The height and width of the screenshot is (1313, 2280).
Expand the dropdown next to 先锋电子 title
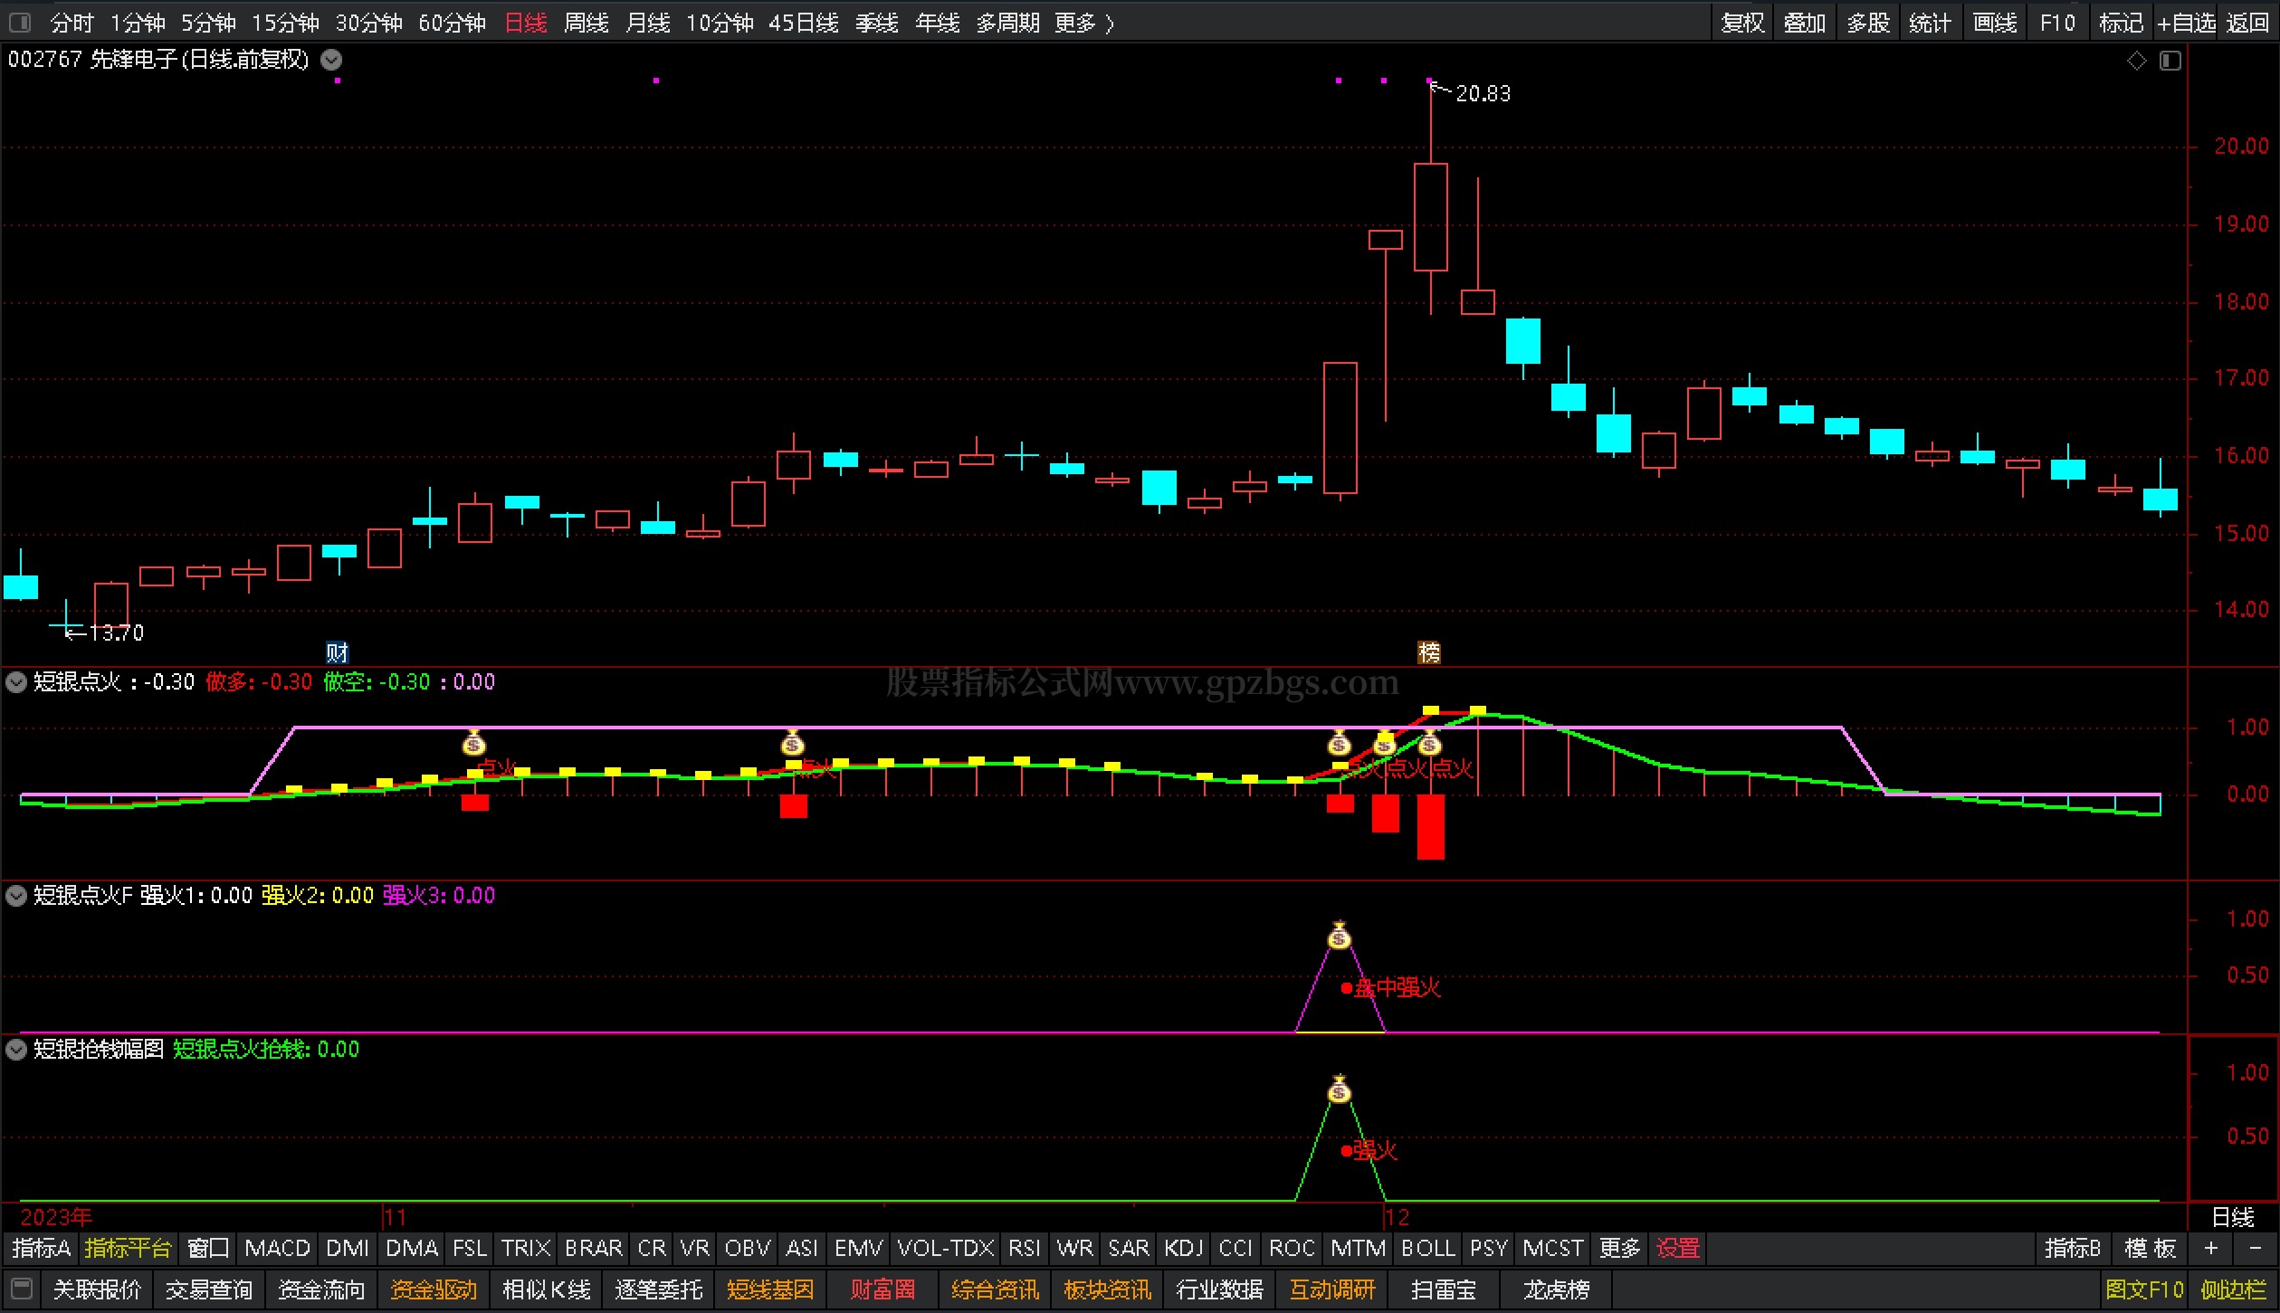pyautogui.click(x=332, y=61)
